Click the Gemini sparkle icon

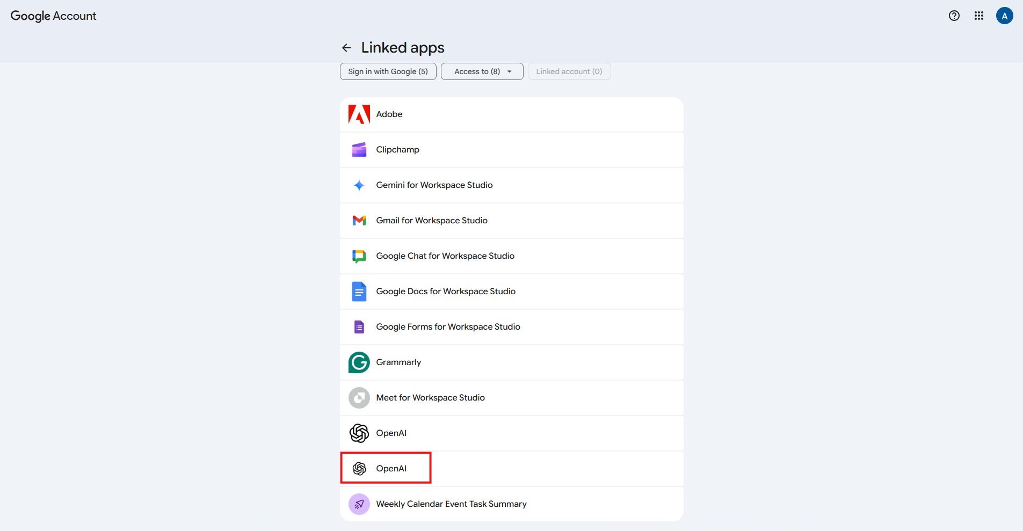[x=359, y=185]
